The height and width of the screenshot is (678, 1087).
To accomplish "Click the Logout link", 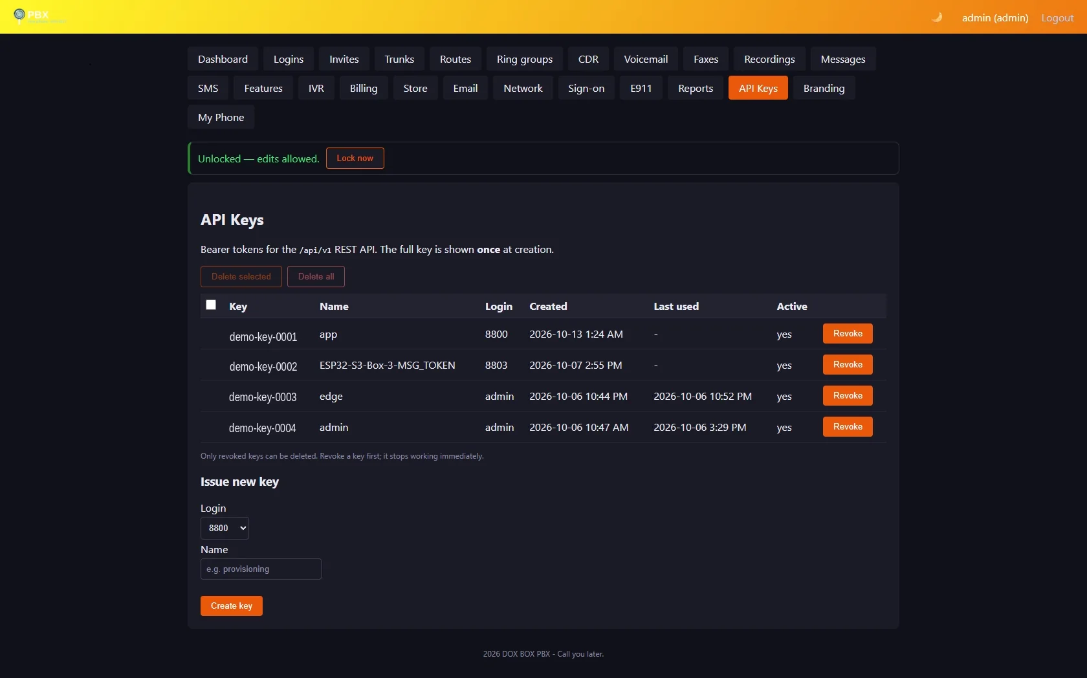I will click(1057, 18).
